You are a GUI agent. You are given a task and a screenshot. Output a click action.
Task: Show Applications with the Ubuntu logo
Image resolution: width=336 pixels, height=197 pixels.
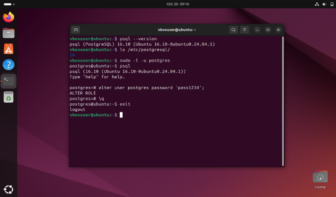click(x=9, y=189)
